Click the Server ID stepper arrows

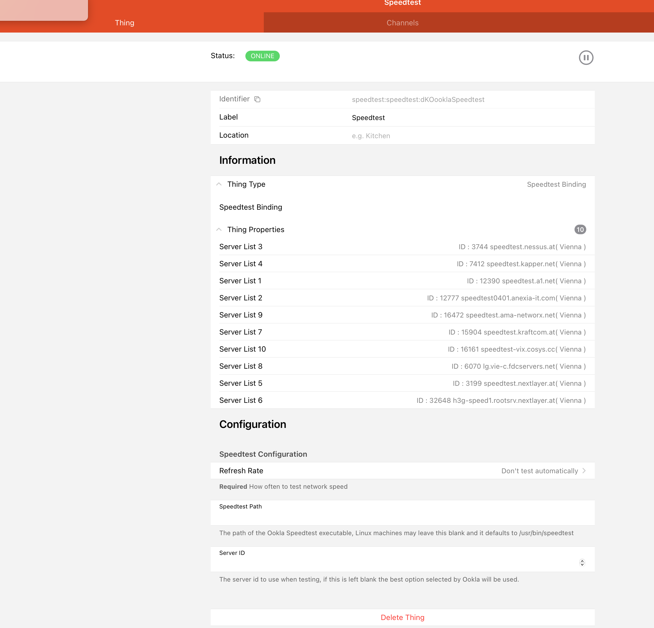pyautogui.click(x=582, y=563)
